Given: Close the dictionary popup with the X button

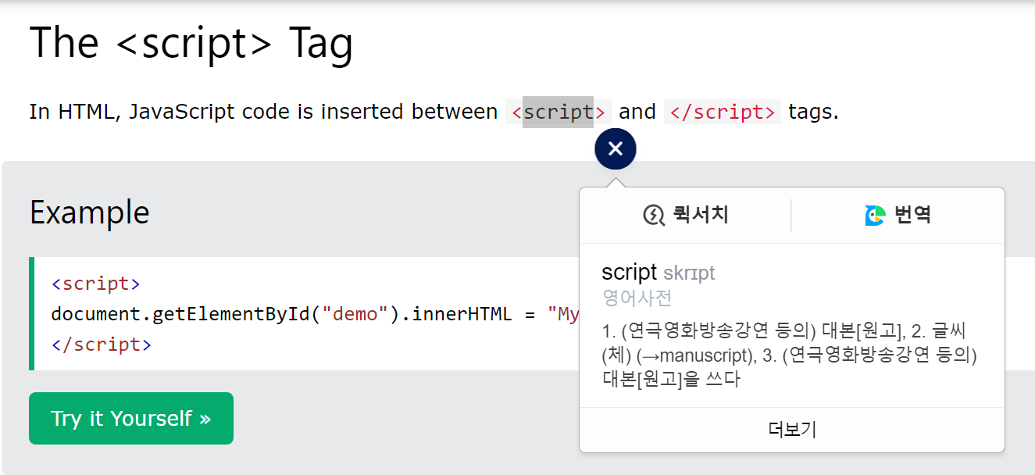Looking at the screenshot, I should (x=616, y=148).
